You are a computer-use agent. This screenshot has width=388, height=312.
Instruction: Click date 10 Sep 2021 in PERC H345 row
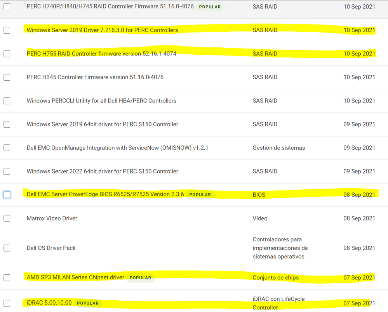pyautogui.click(x=359, y=77)
